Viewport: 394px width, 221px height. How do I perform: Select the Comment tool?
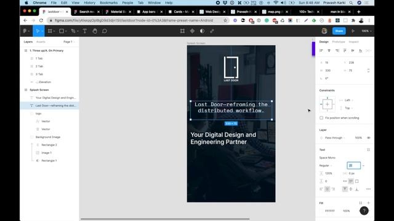(105, 31)
